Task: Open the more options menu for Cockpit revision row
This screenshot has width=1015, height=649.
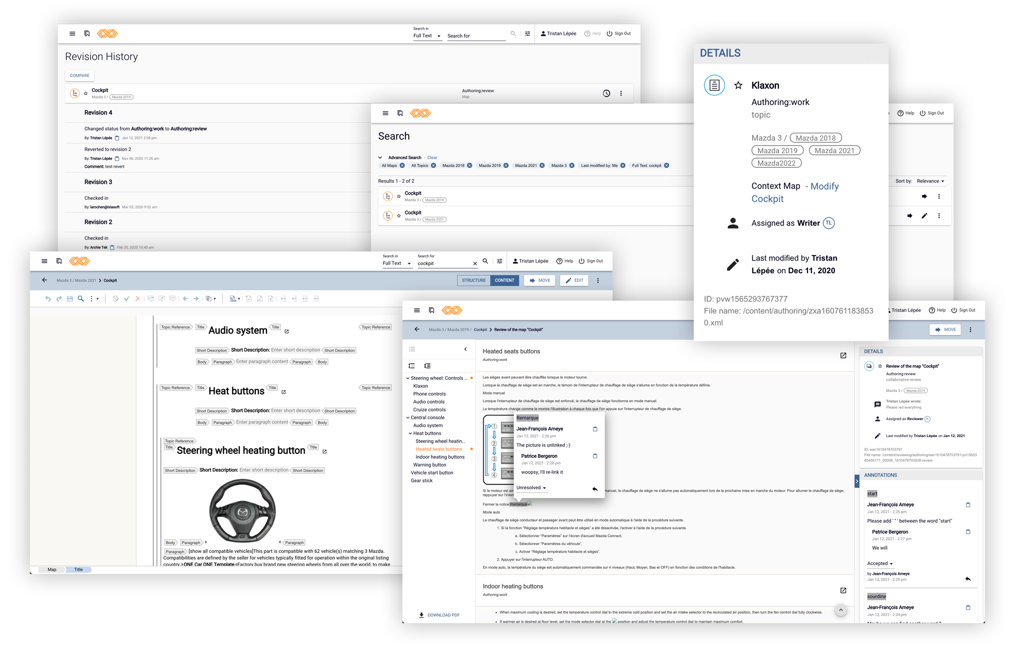Action: (x=621, y=93)
